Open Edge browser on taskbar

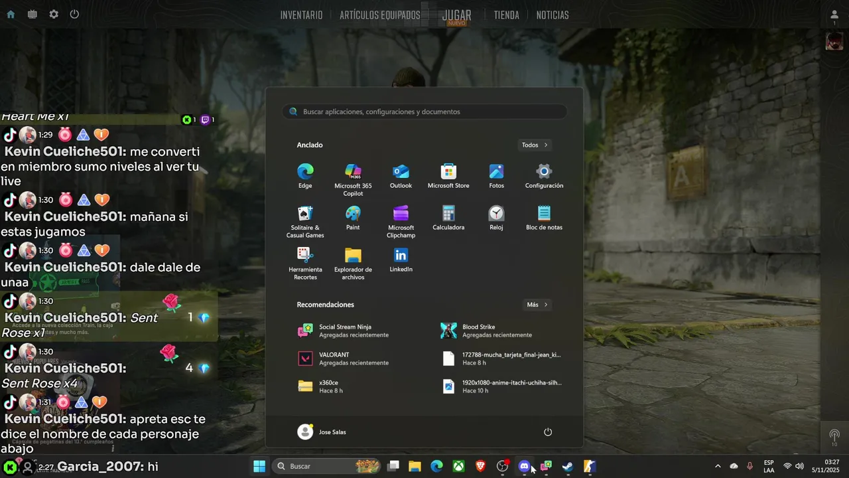tap(436, 466)
